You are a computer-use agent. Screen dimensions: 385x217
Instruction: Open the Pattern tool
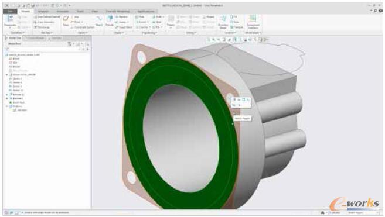tap(171, 21)
